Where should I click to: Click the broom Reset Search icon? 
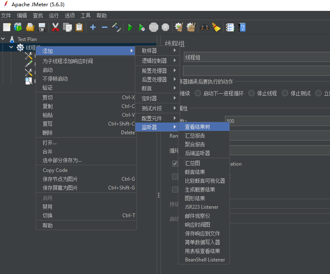216,27
